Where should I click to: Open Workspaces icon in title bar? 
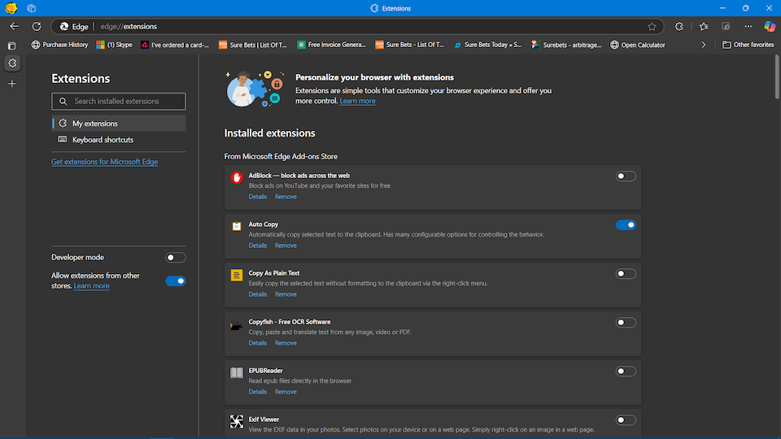(32, 8)
